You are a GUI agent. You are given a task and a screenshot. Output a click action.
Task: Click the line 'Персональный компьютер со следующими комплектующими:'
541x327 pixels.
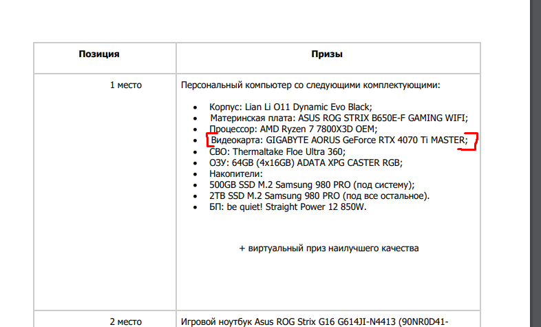tap(310, 85)
